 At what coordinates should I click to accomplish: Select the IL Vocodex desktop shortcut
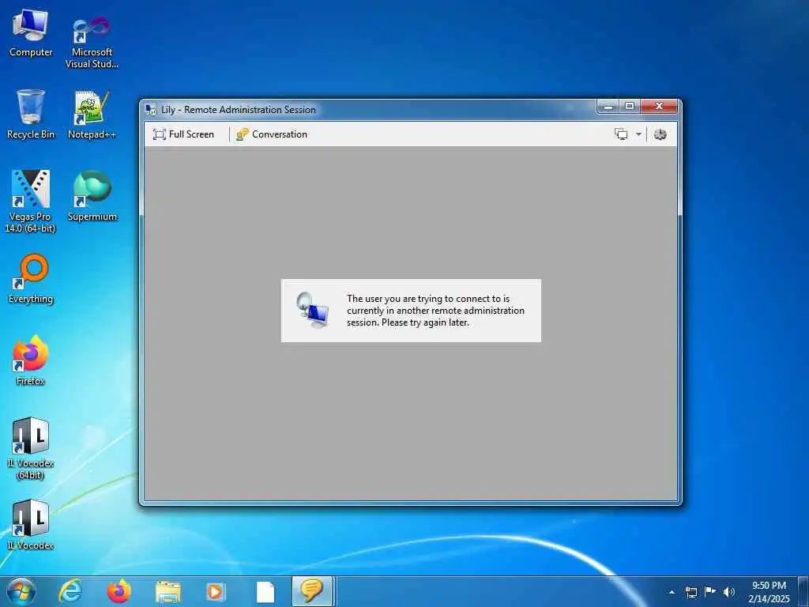[31, 525]
